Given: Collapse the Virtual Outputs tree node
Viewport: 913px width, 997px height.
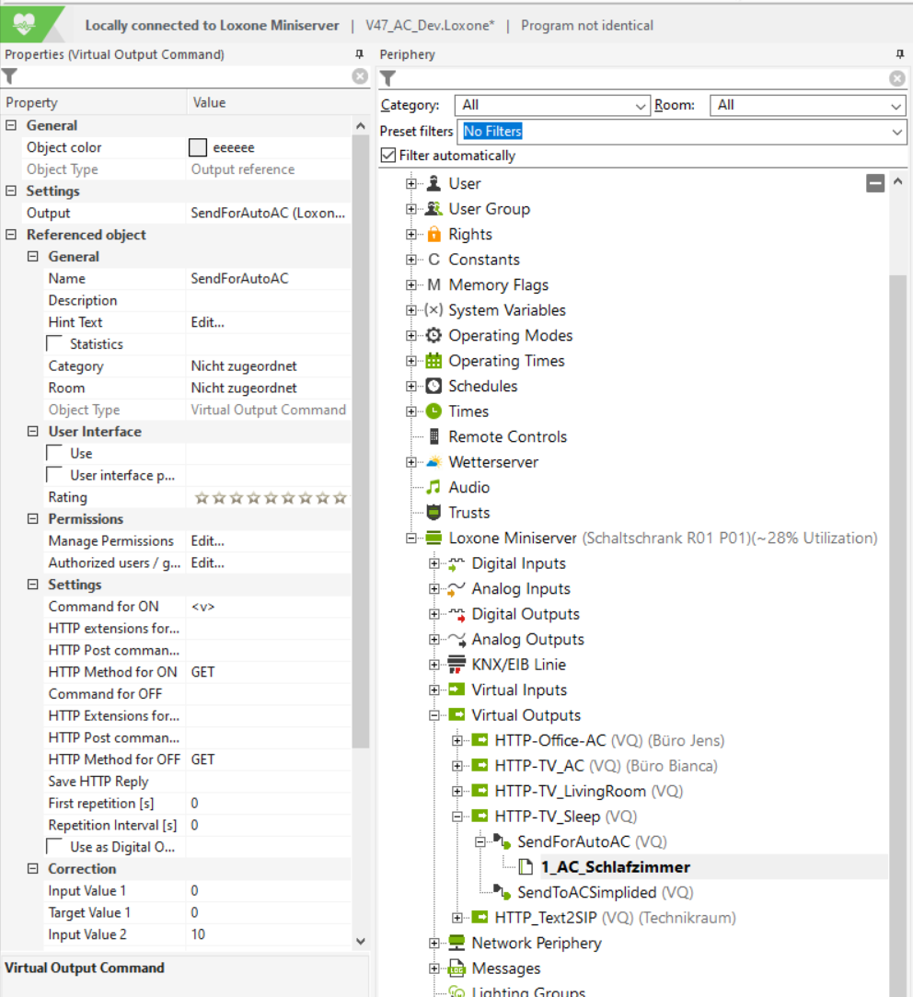Looking at the screenshot, I should coord(434,715).
